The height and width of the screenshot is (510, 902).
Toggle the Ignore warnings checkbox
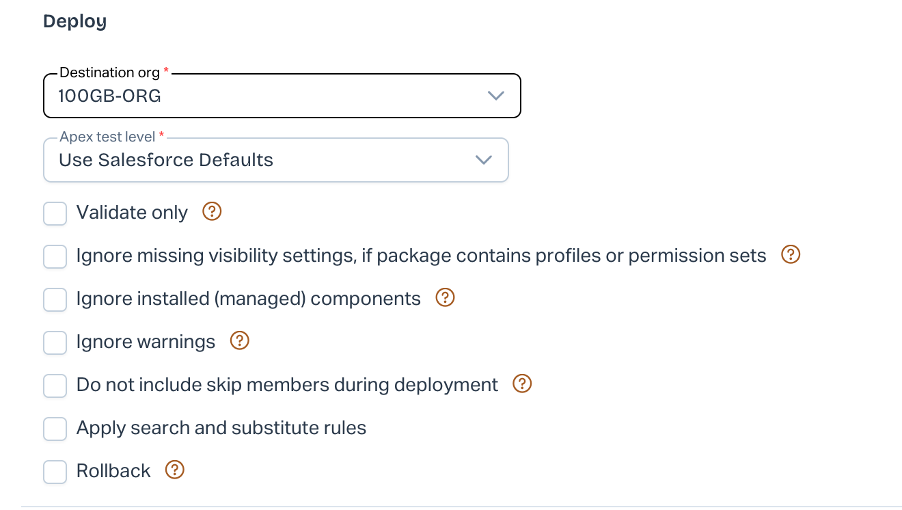tap(55, 343)
